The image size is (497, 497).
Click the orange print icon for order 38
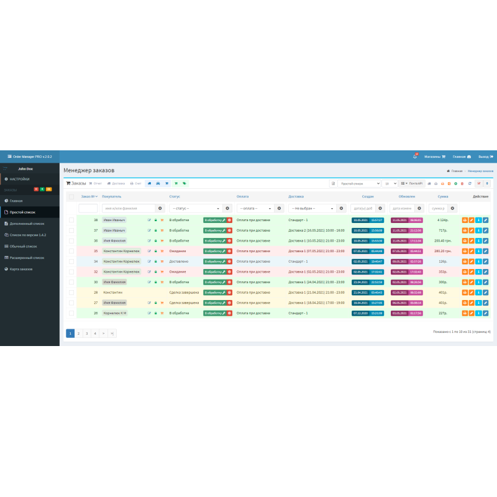point(465,220)
